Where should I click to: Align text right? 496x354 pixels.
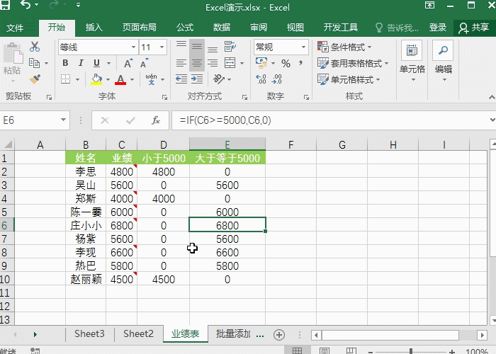213,63
